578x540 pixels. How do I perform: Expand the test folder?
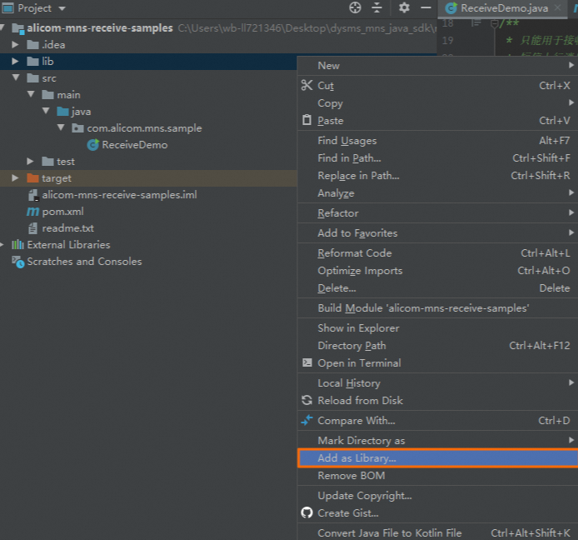point(30,161)
